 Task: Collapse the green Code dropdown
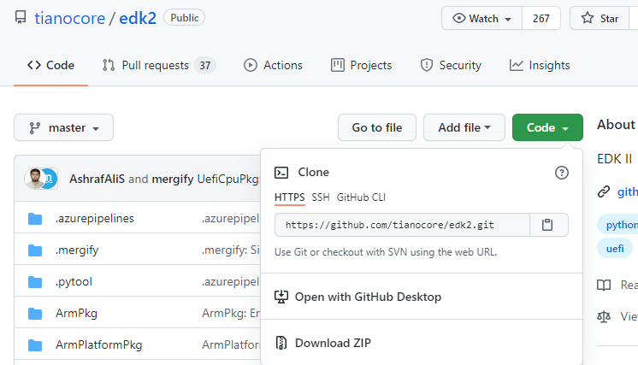[547, 127]
